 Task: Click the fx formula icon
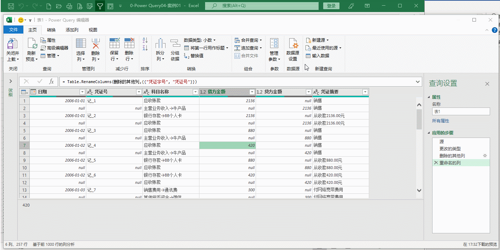[51, 82]
